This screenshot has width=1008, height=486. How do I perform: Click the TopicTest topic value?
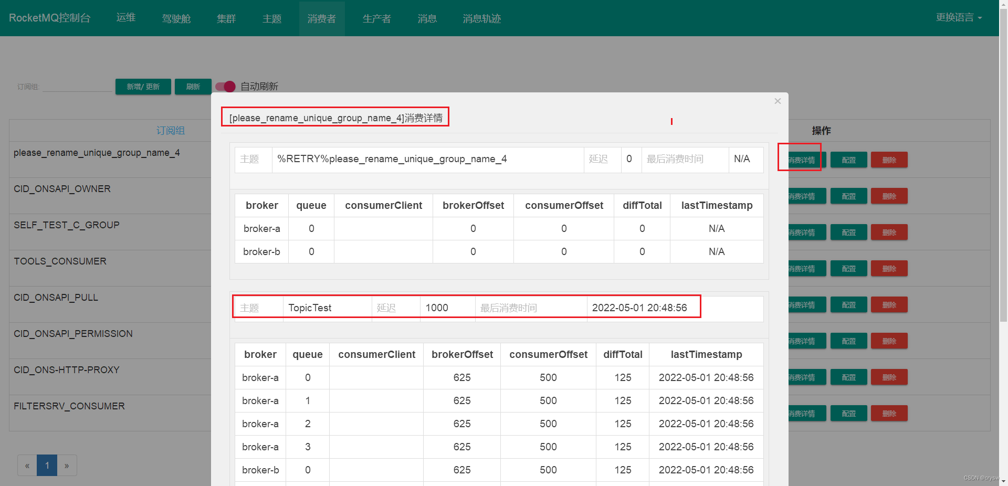coord(310,308)
